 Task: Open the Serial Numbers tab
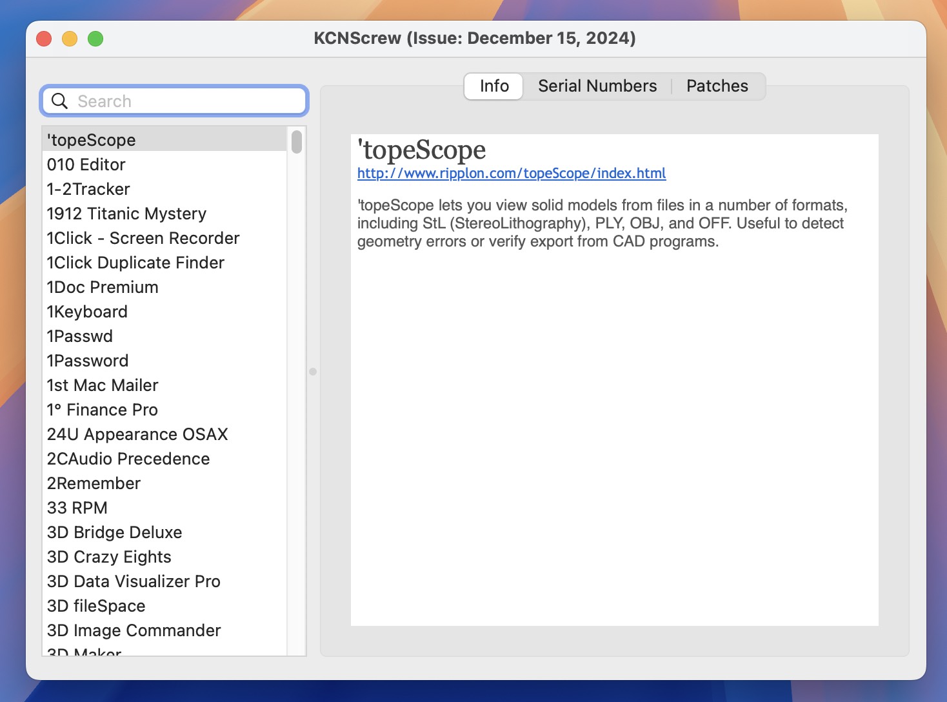tap(597, 86)
